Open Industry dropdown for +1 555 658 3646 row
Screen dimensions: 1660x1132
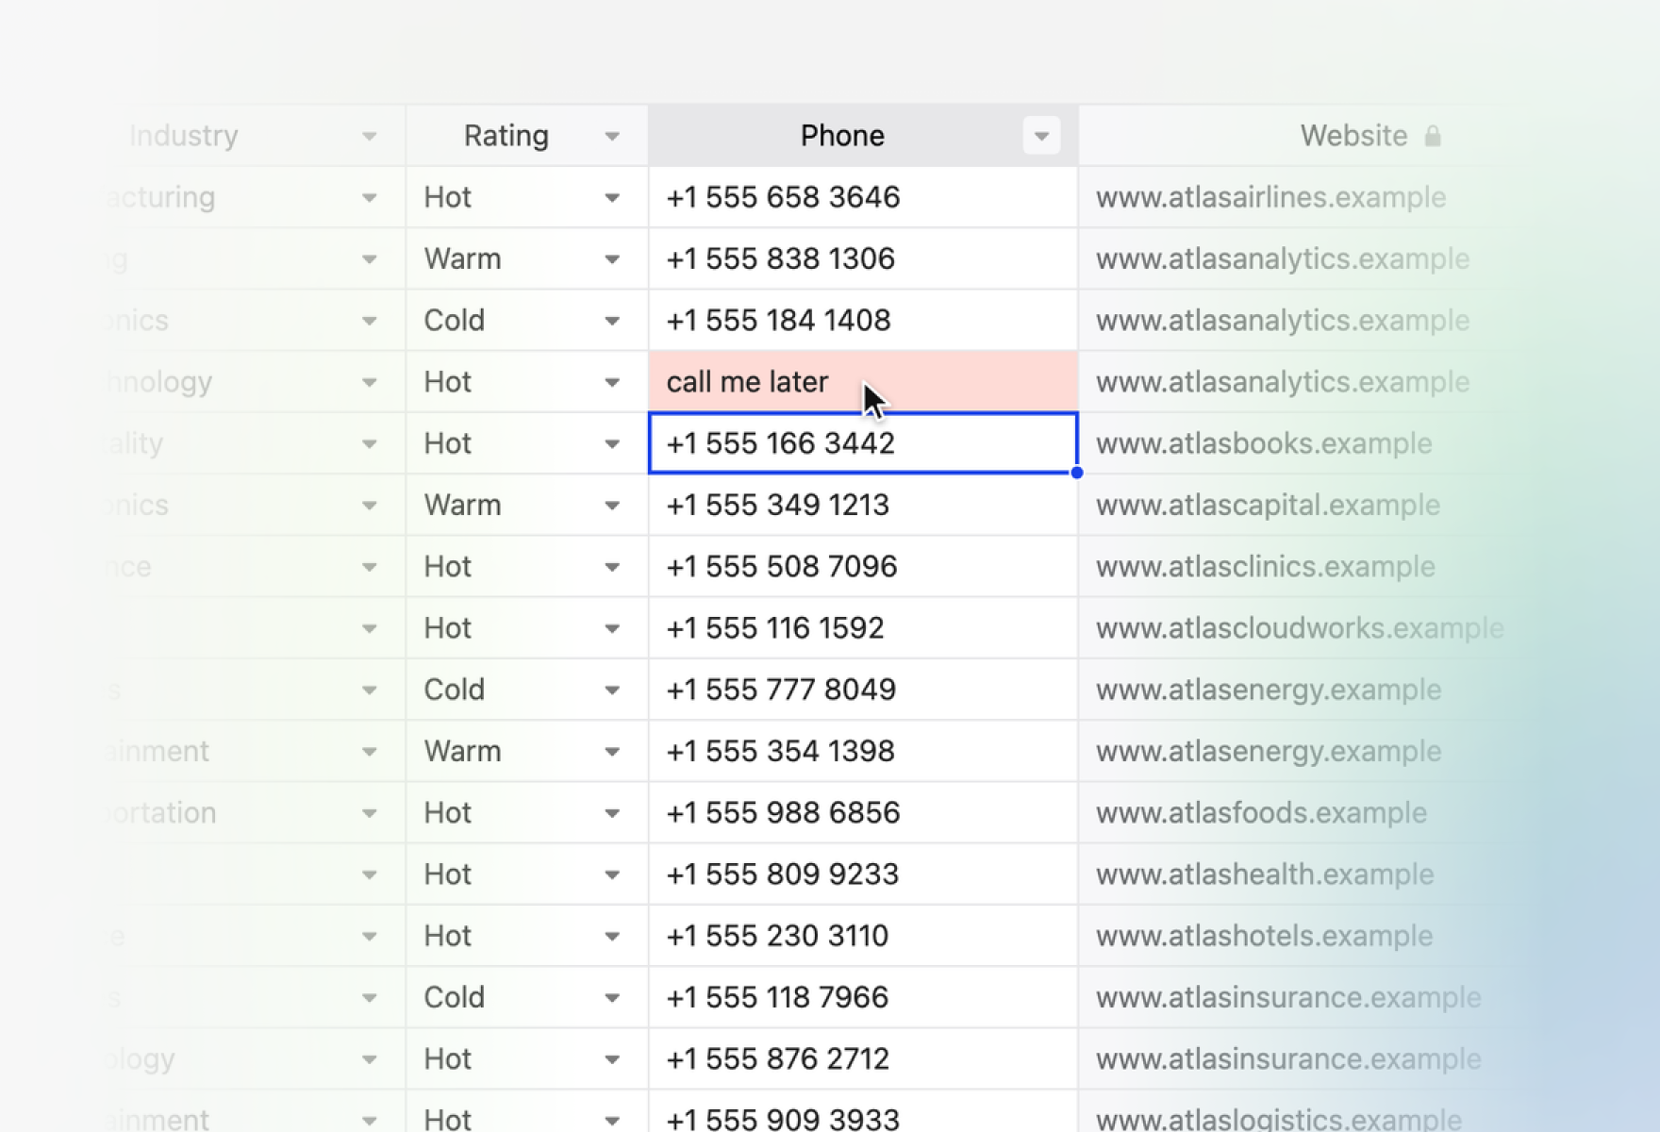[x=370, y=198]
